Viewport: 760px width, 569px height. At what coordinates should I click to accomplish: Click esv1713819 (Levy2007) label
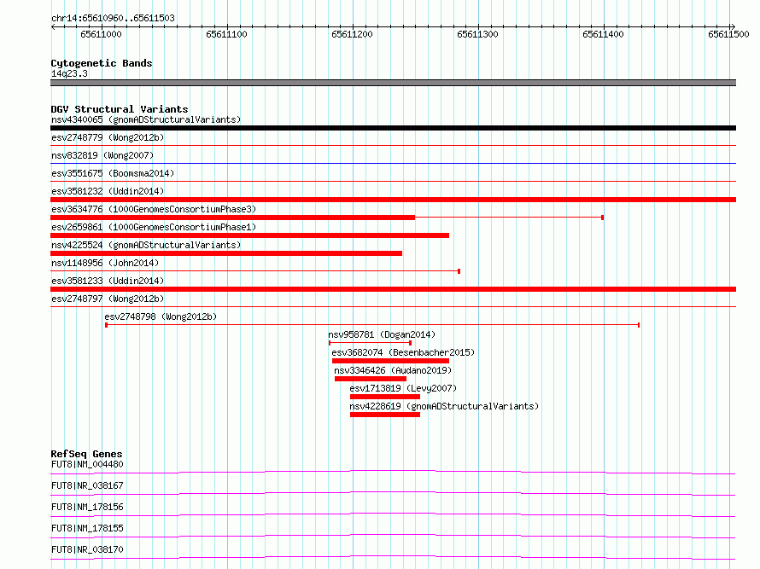click(403, 388)
